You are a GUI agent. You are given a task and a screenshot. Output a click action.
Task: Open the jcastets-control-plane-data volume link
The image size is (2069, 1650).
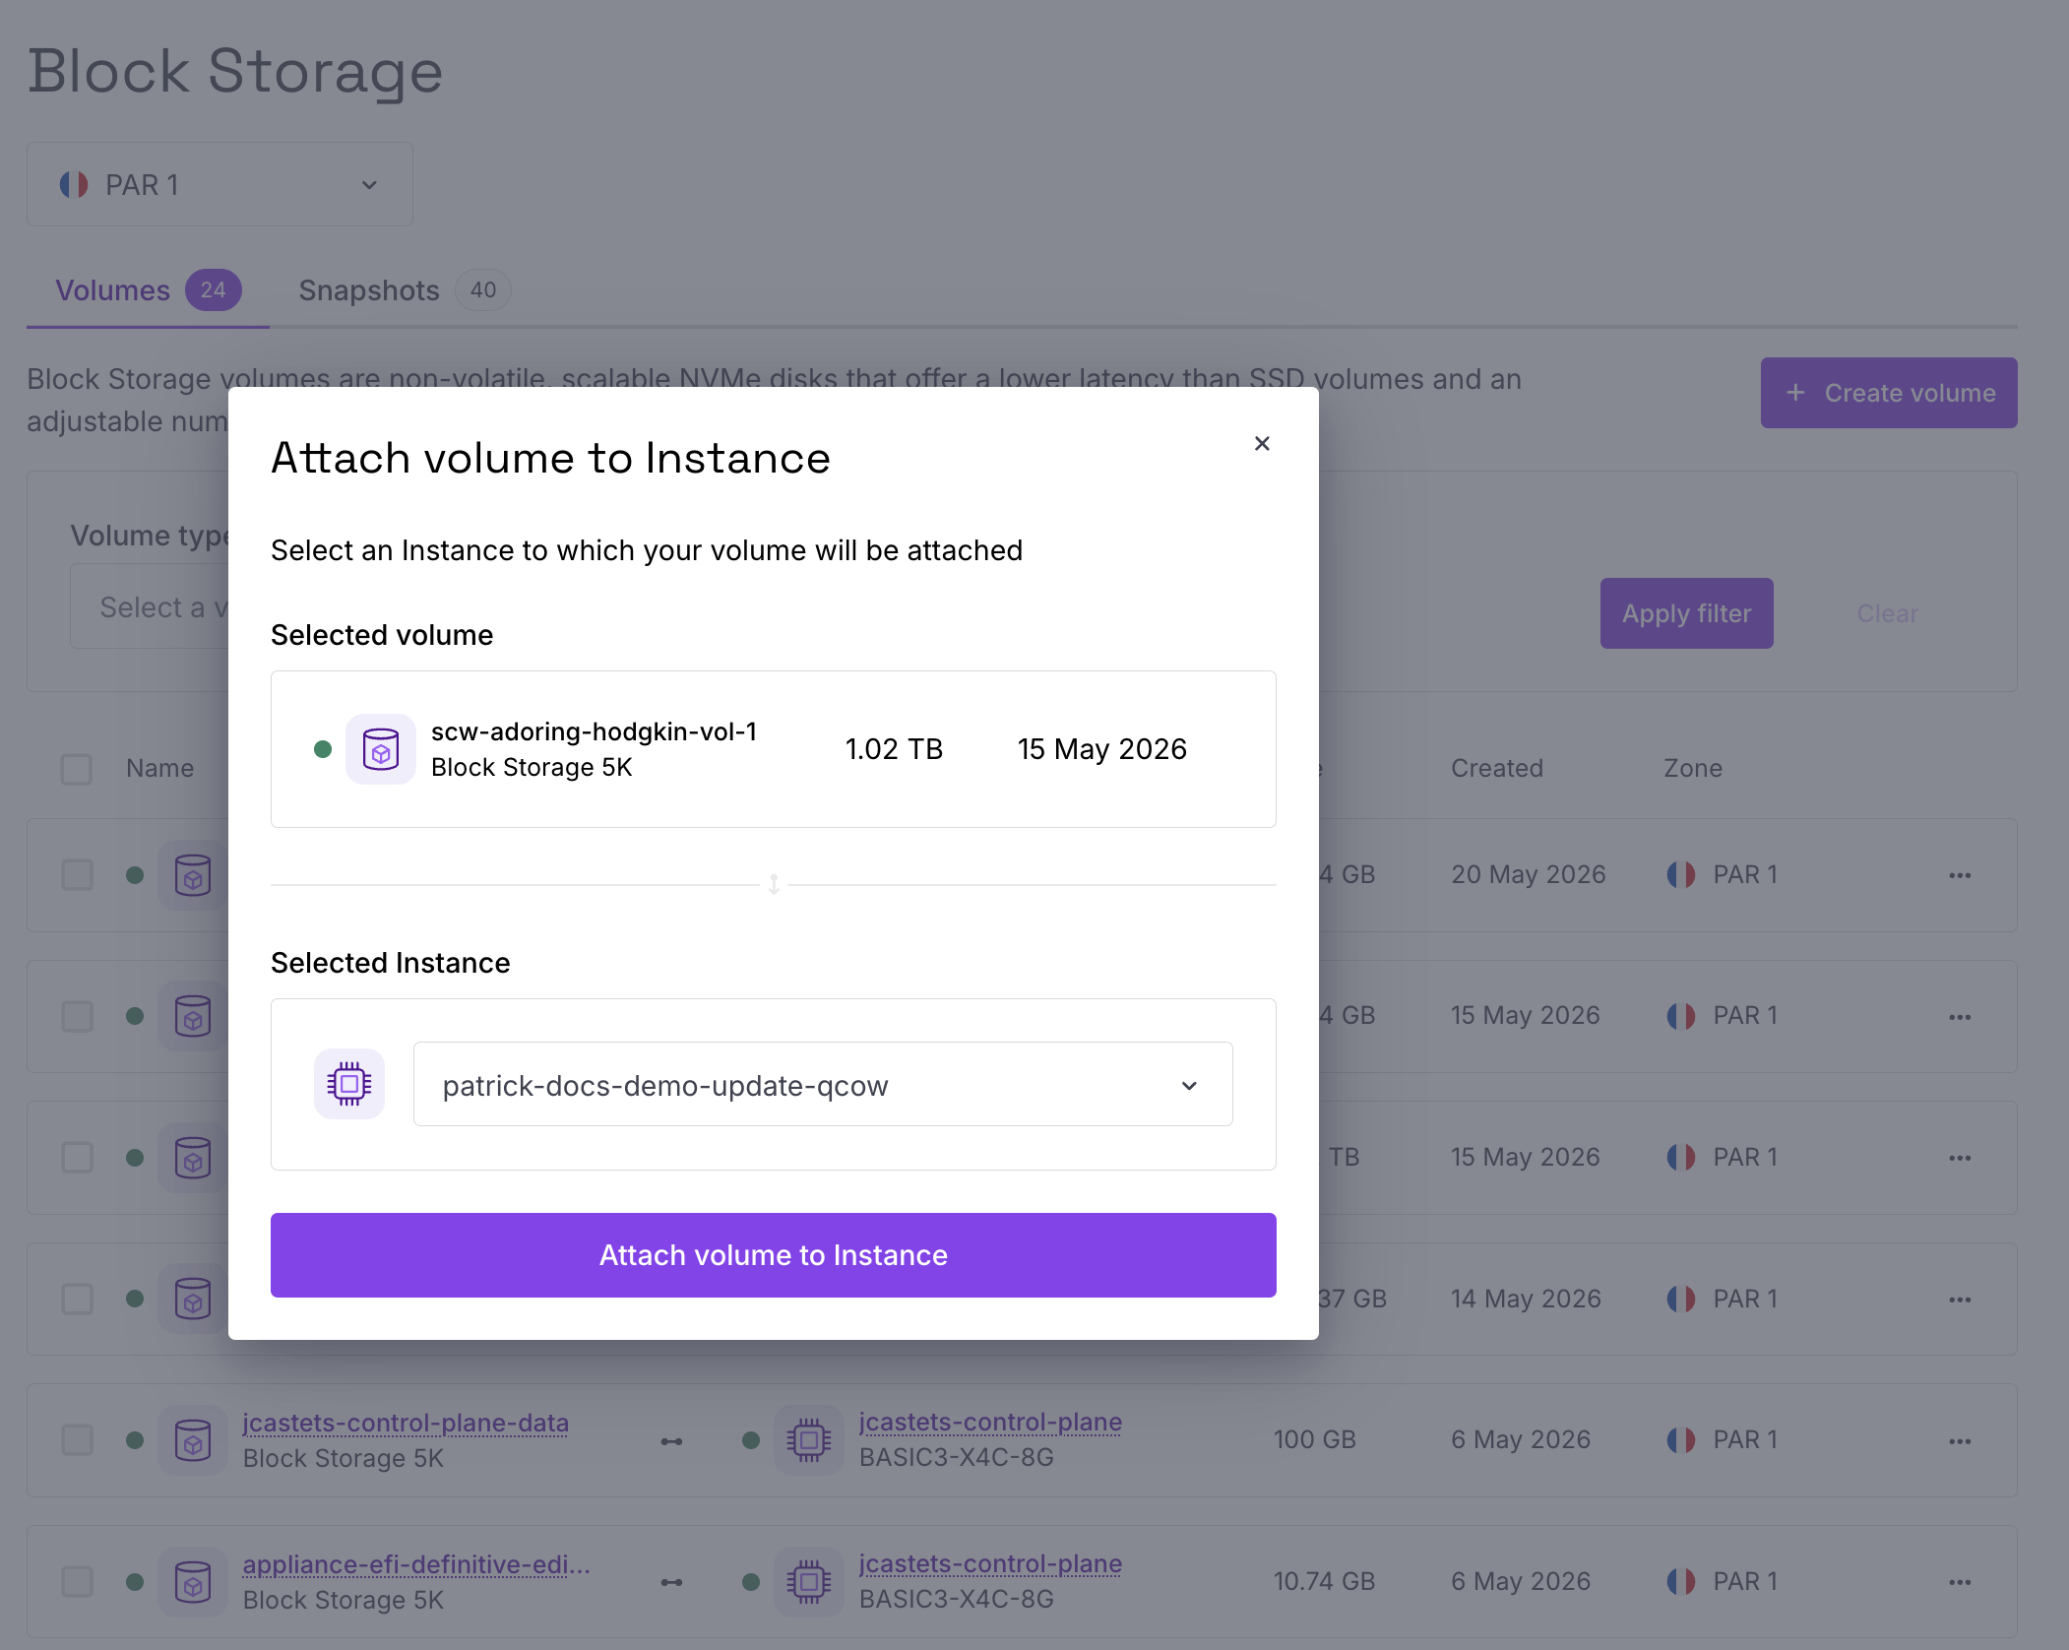click(x=406, y=1423)
